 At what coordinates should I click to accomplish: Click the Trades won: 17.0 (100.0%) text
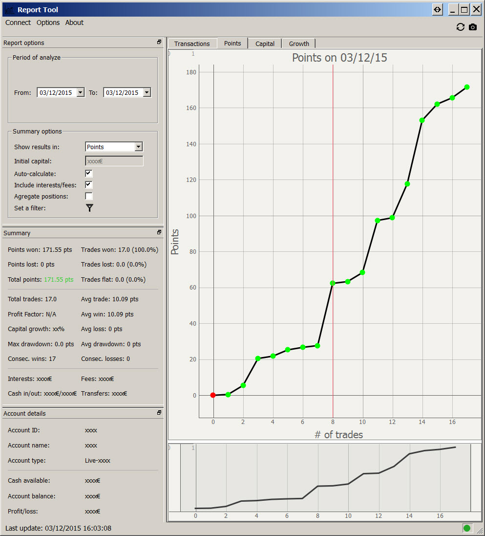[120, 250]
